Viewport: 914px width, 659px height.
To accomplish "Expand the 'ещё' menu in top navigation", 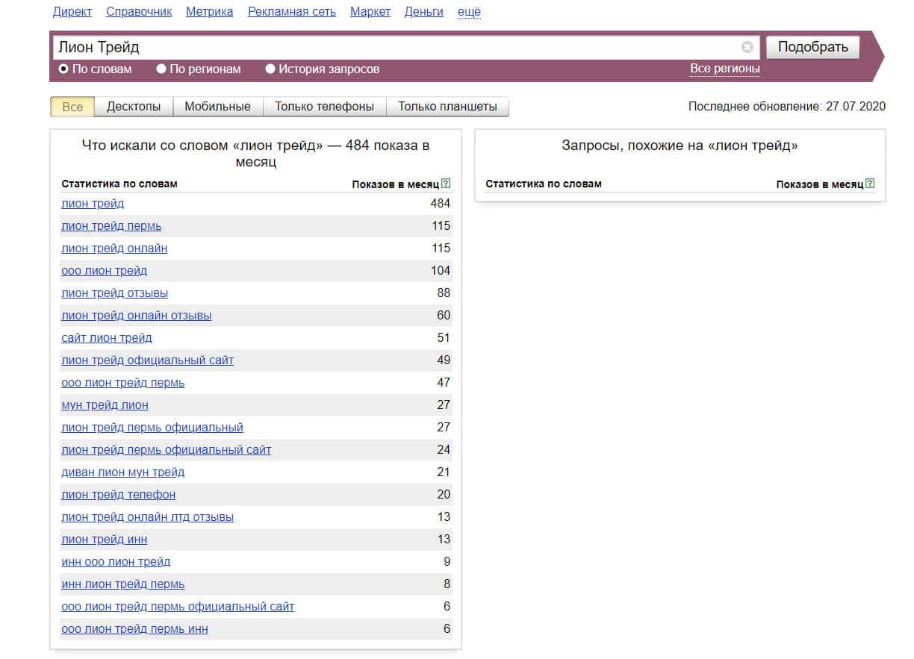I will click(469, 12).
